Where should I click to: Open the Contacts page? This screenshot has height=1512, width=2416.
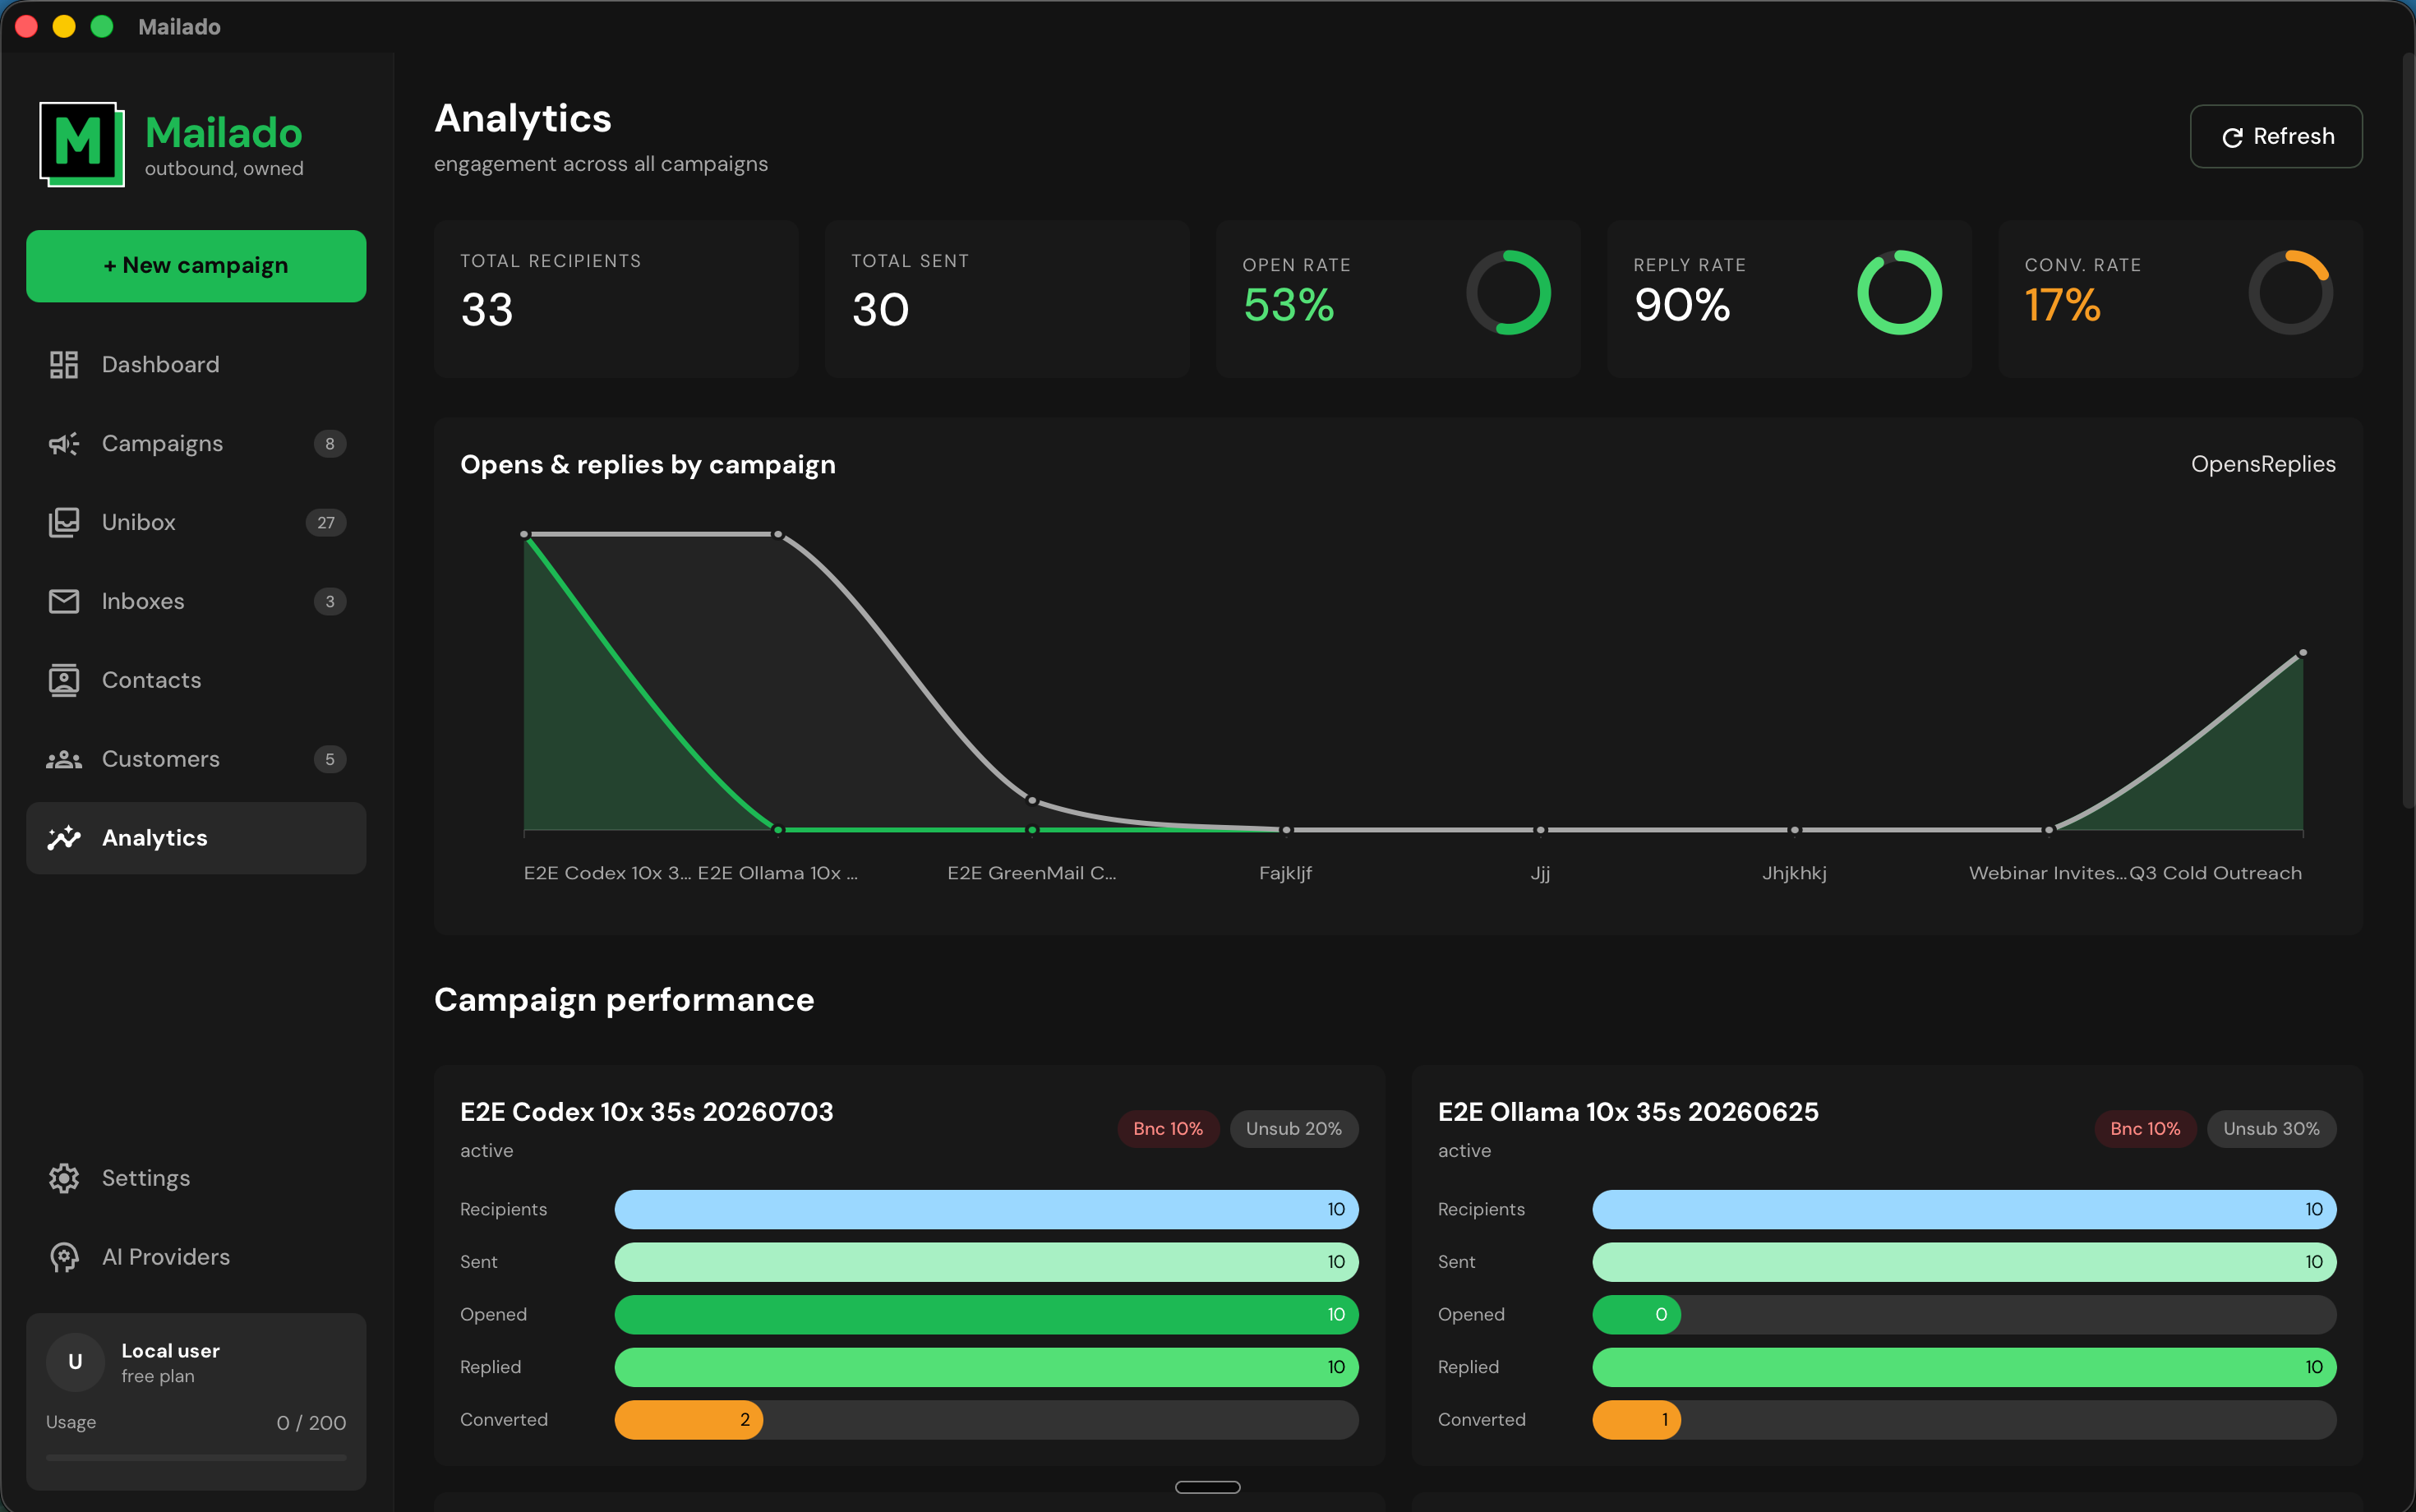196,680
